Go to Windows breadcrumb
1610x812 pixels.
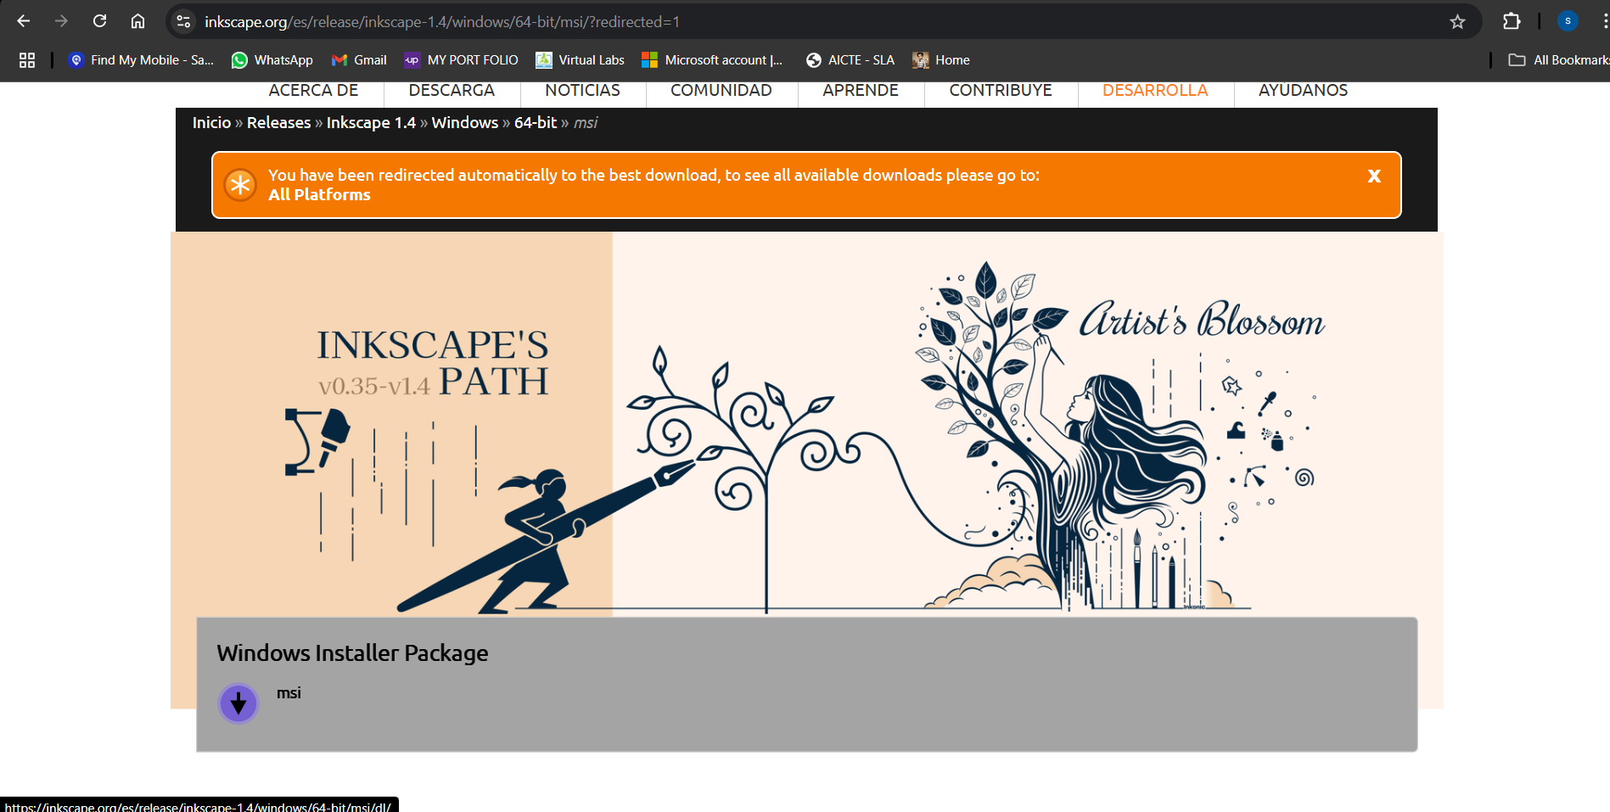[465, 123]
